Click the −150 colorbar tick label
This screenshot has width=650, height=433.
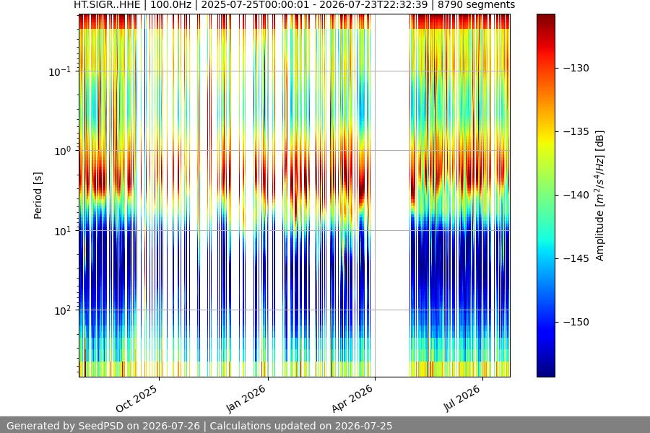[x=576, y=322]
